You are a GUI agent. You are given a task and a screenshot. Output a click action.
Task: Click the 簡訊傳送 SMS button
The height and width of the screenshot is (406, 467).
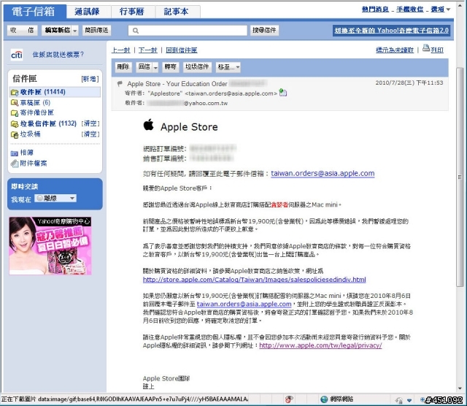96,30
